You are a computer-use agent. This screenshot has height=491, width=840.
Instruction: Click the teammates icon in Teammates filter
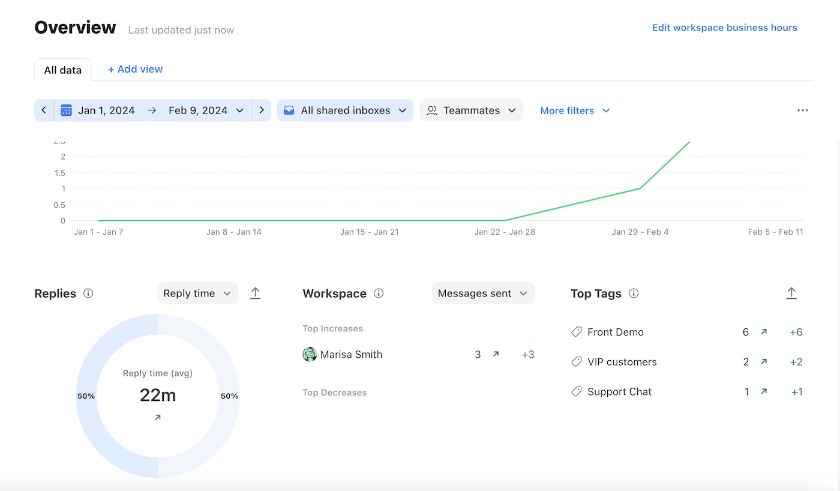(432, 110)
